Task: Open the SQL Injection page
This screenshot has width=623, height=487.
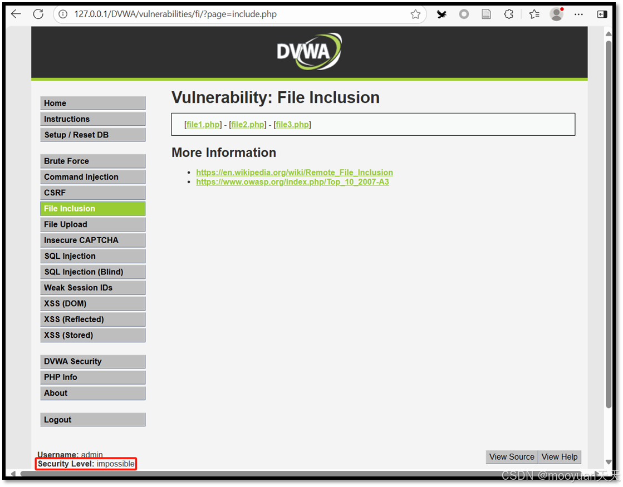Action: point(92,256)
